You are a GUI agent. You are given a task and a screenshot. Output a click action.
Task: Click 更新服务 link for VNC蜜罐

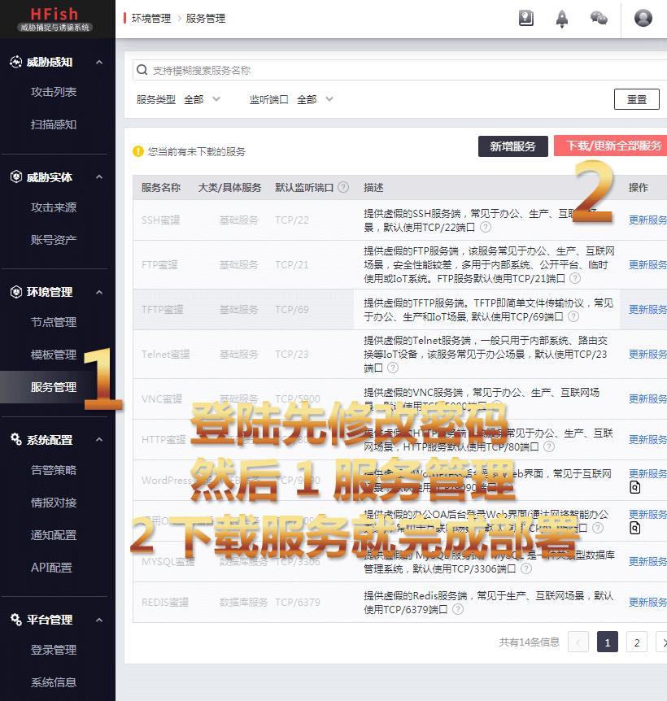pyautogui.click(x=647, y=398)
